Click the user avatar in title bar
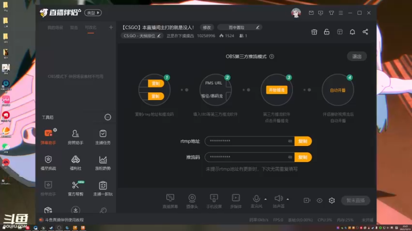This screenshot has width=412, height=231. coord(296,13)
